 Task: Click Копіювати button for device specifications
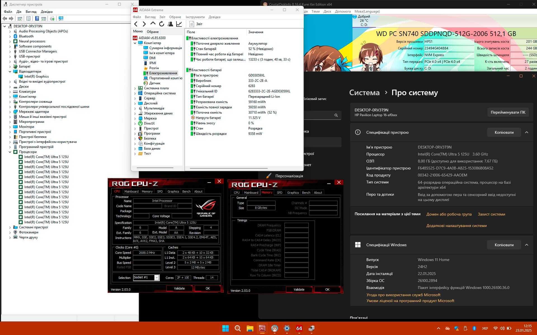[504, 132]
